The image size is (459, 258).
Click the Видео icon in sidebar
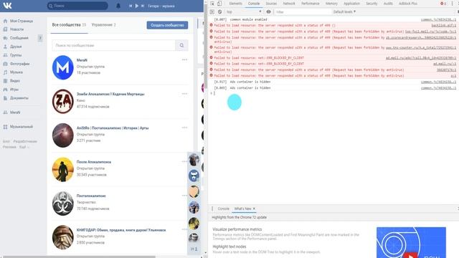(x=5, y=81)
